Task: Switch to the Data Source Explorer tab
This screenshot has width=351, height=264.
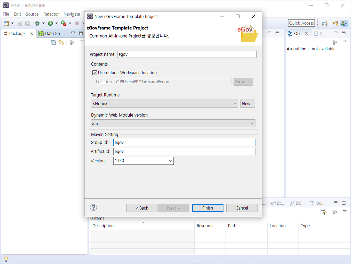Action: pos(51,34)
